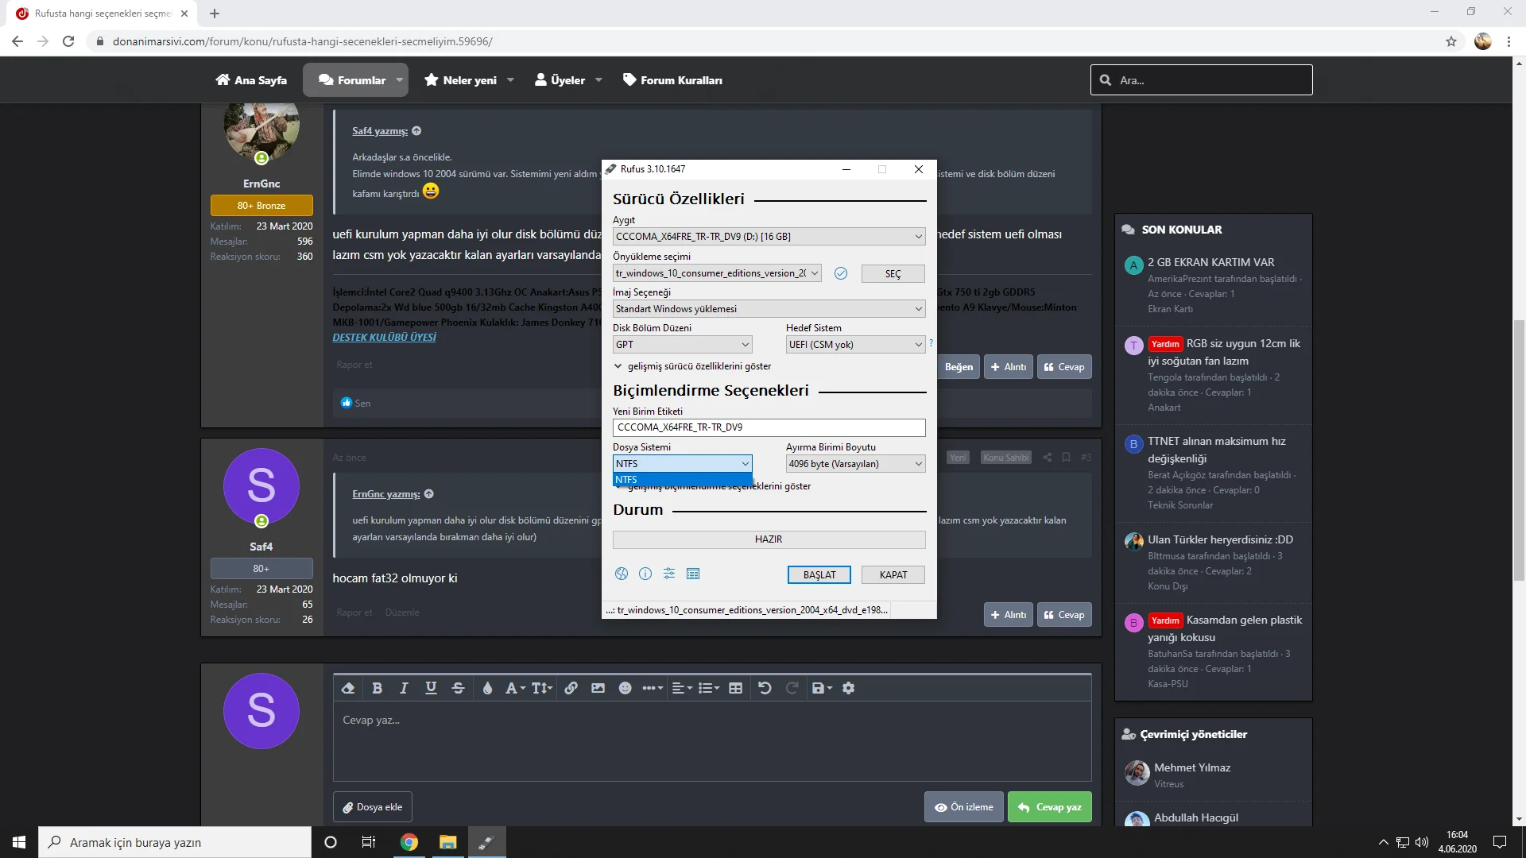The image size is (1526, 858).
Task: Toggle bold formatting in reply editor
Action: (378, 688)
